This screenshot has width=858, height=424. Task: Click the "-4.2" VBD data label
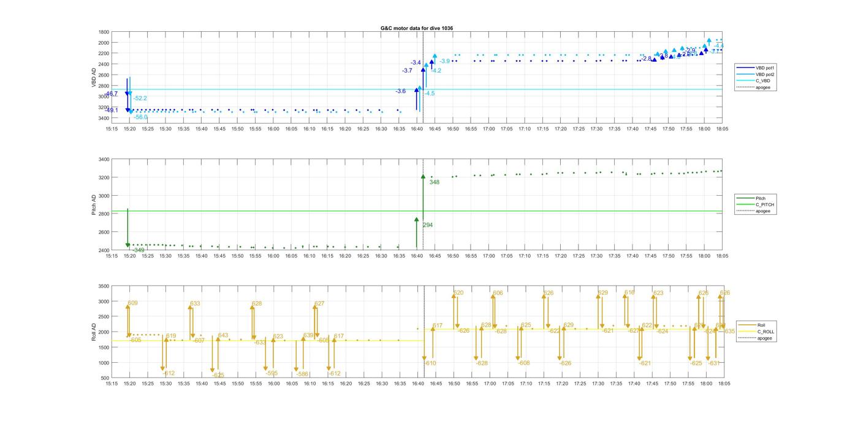(436, 71)
